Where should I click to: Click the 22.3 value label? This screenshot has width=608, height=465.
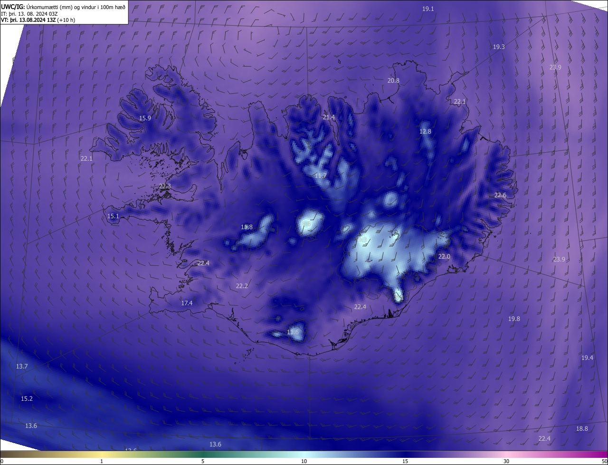pos(165,186)
